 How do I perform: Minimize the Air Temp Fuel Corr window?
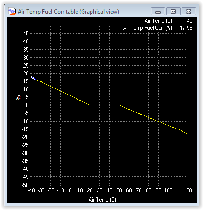click(158, 11)
